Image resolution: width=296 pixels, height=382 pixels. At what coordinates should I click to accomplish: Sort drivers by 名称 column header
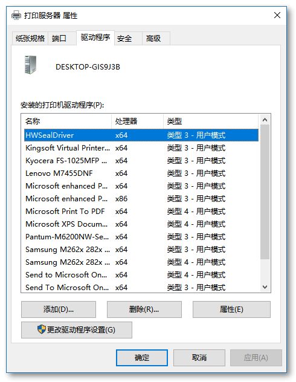pyautogui.click(x=66, y=121)
